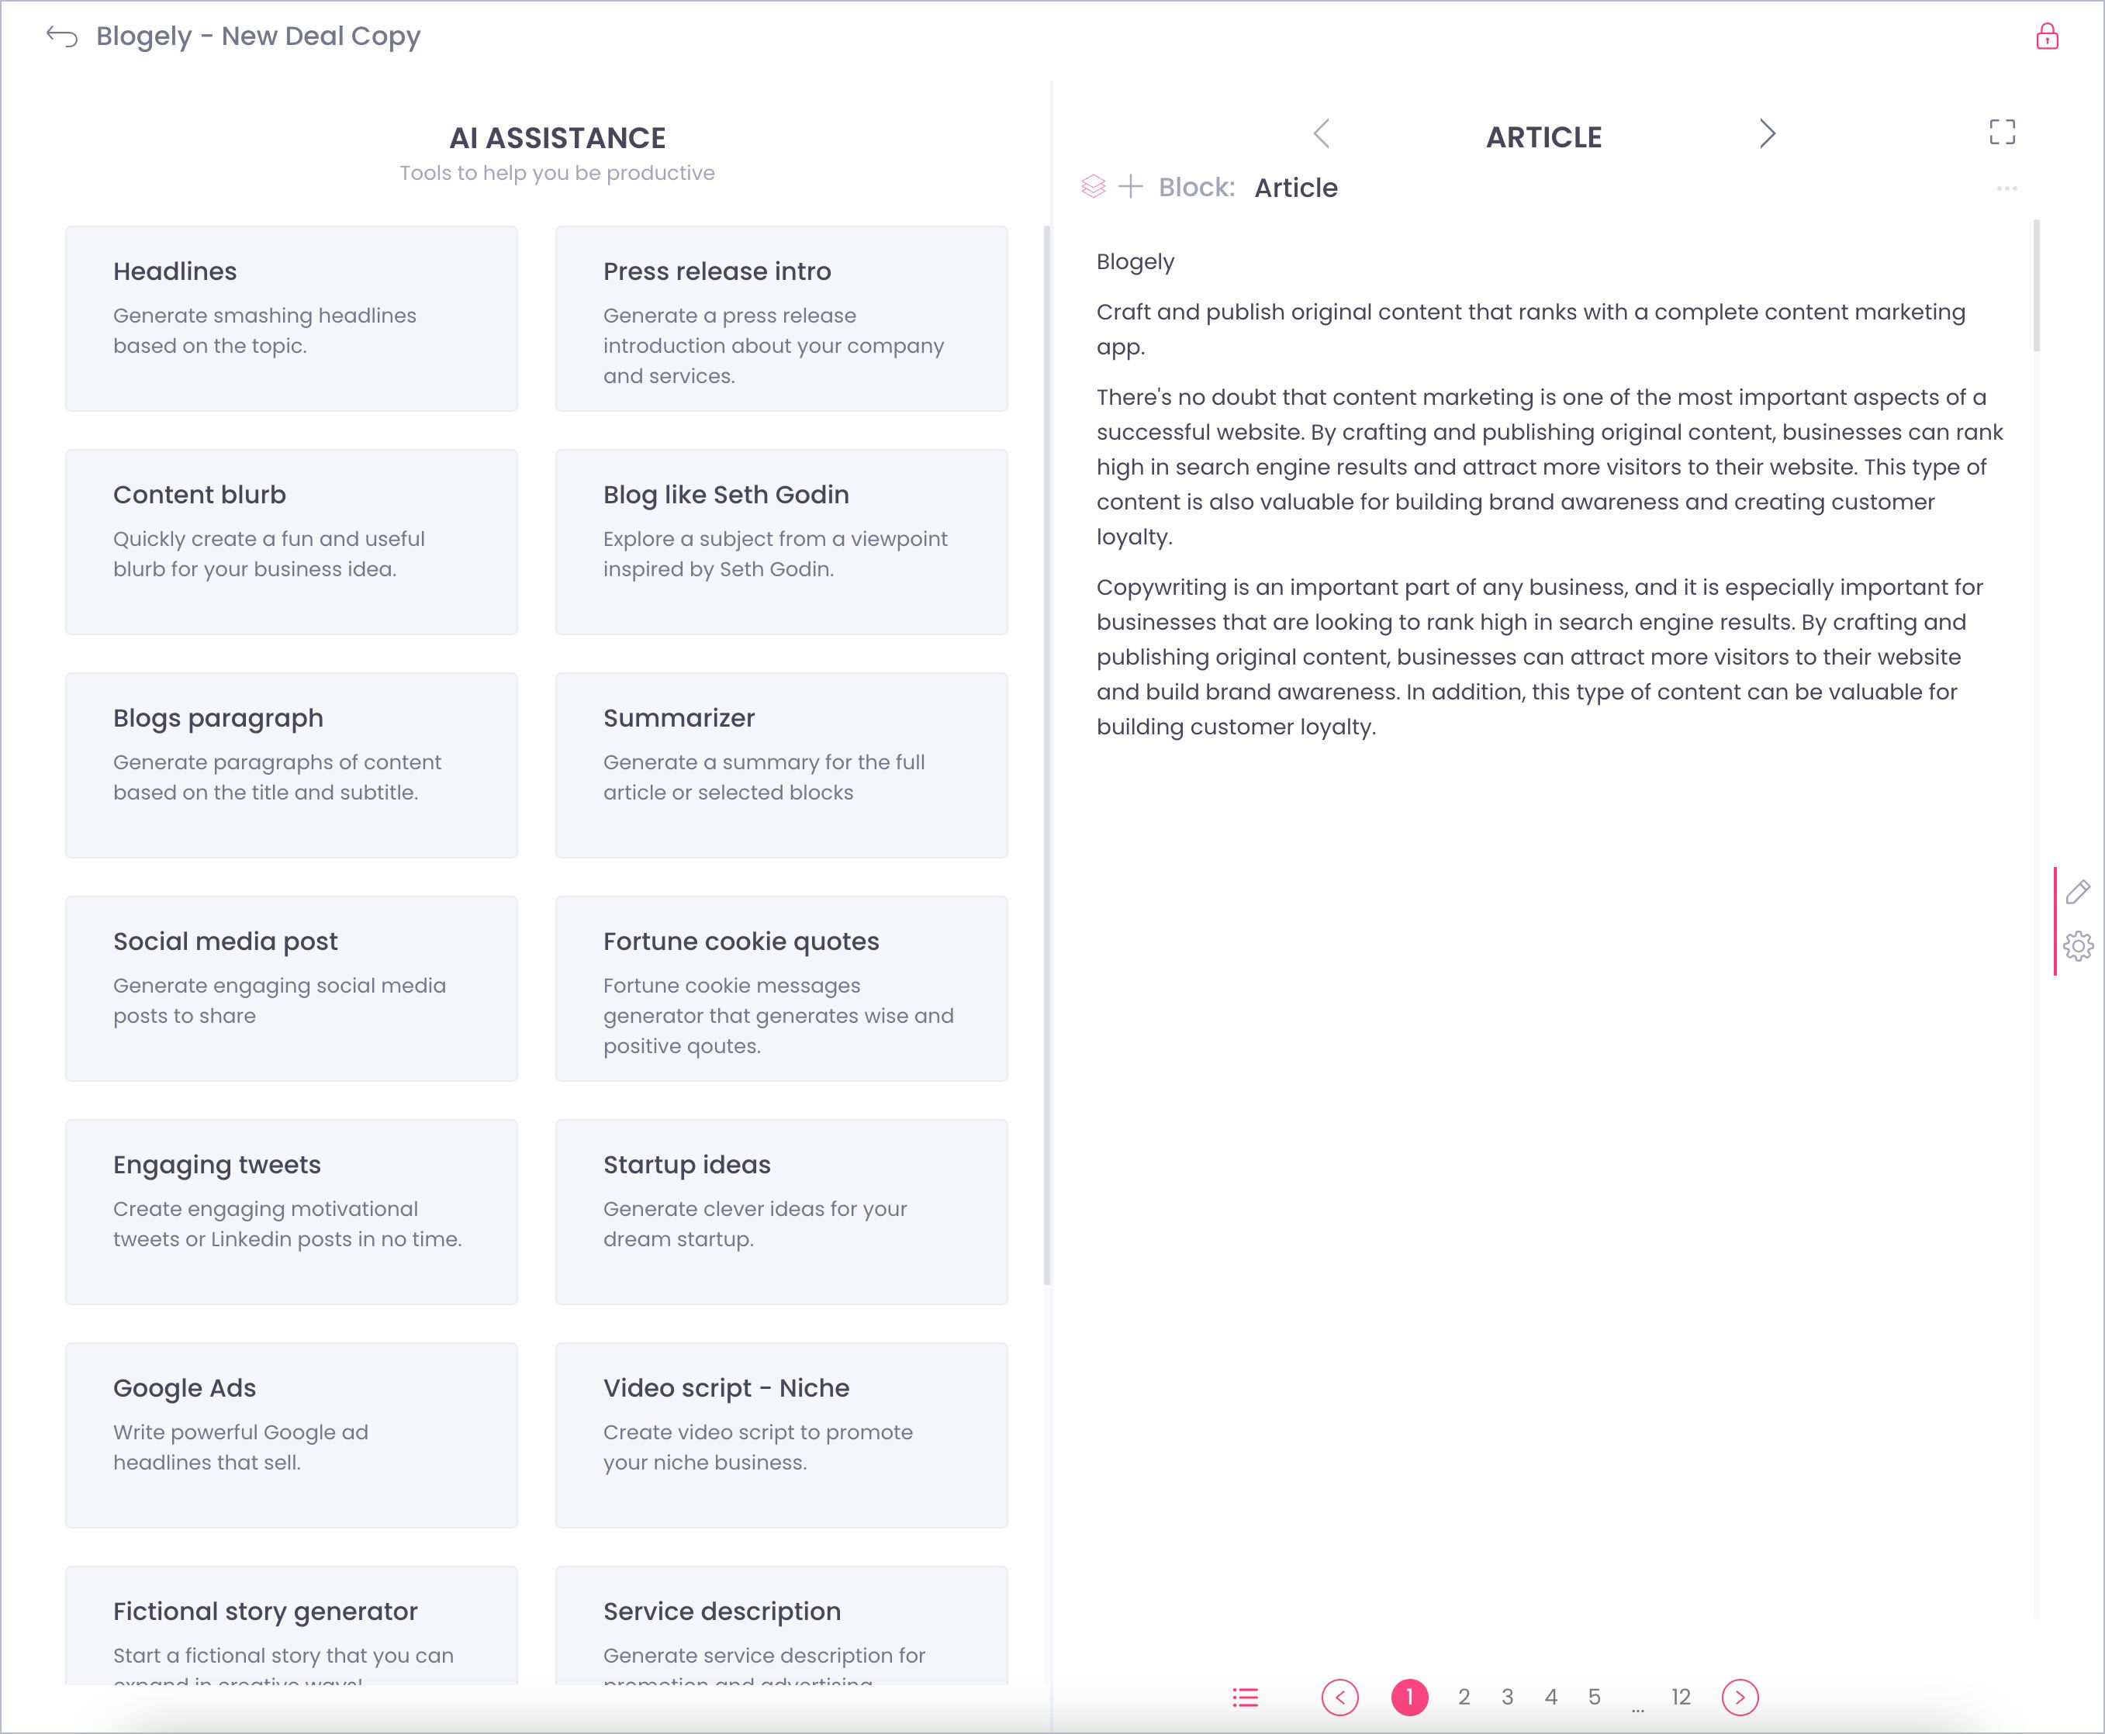
Task: Select Fictional story generator card
Action: pyautogui.click(x=292, y=1626)
